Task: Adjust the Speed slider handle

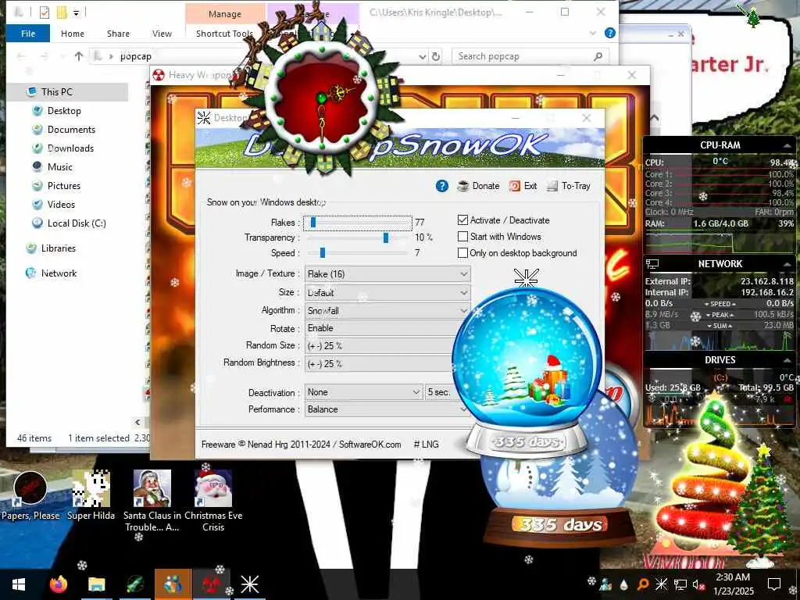Action: 322,253
